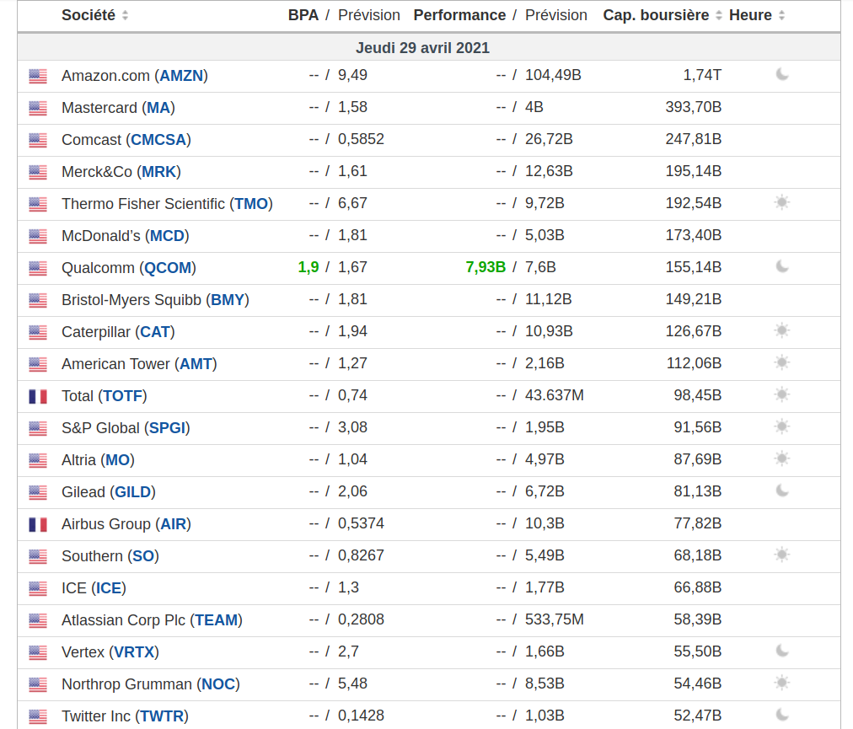The image size is (853, 729).
Task: Click the US flag next to Mastercard
Action: (38, 108)
